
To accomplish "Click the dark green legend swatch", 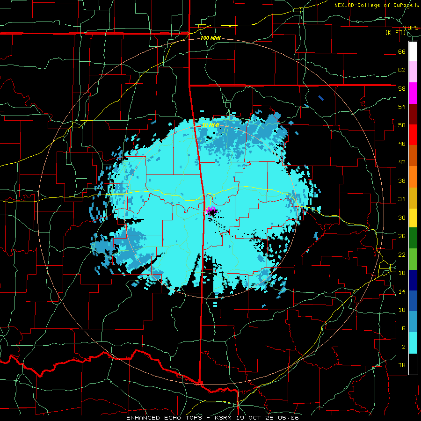I will coord(413,238).
